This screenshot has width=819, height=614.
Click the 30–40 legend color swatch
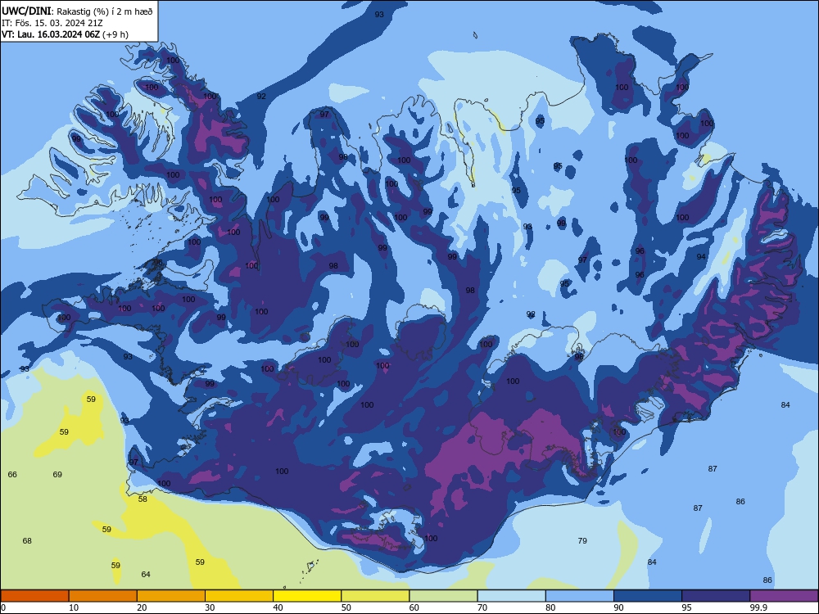(x=239, y=596)
